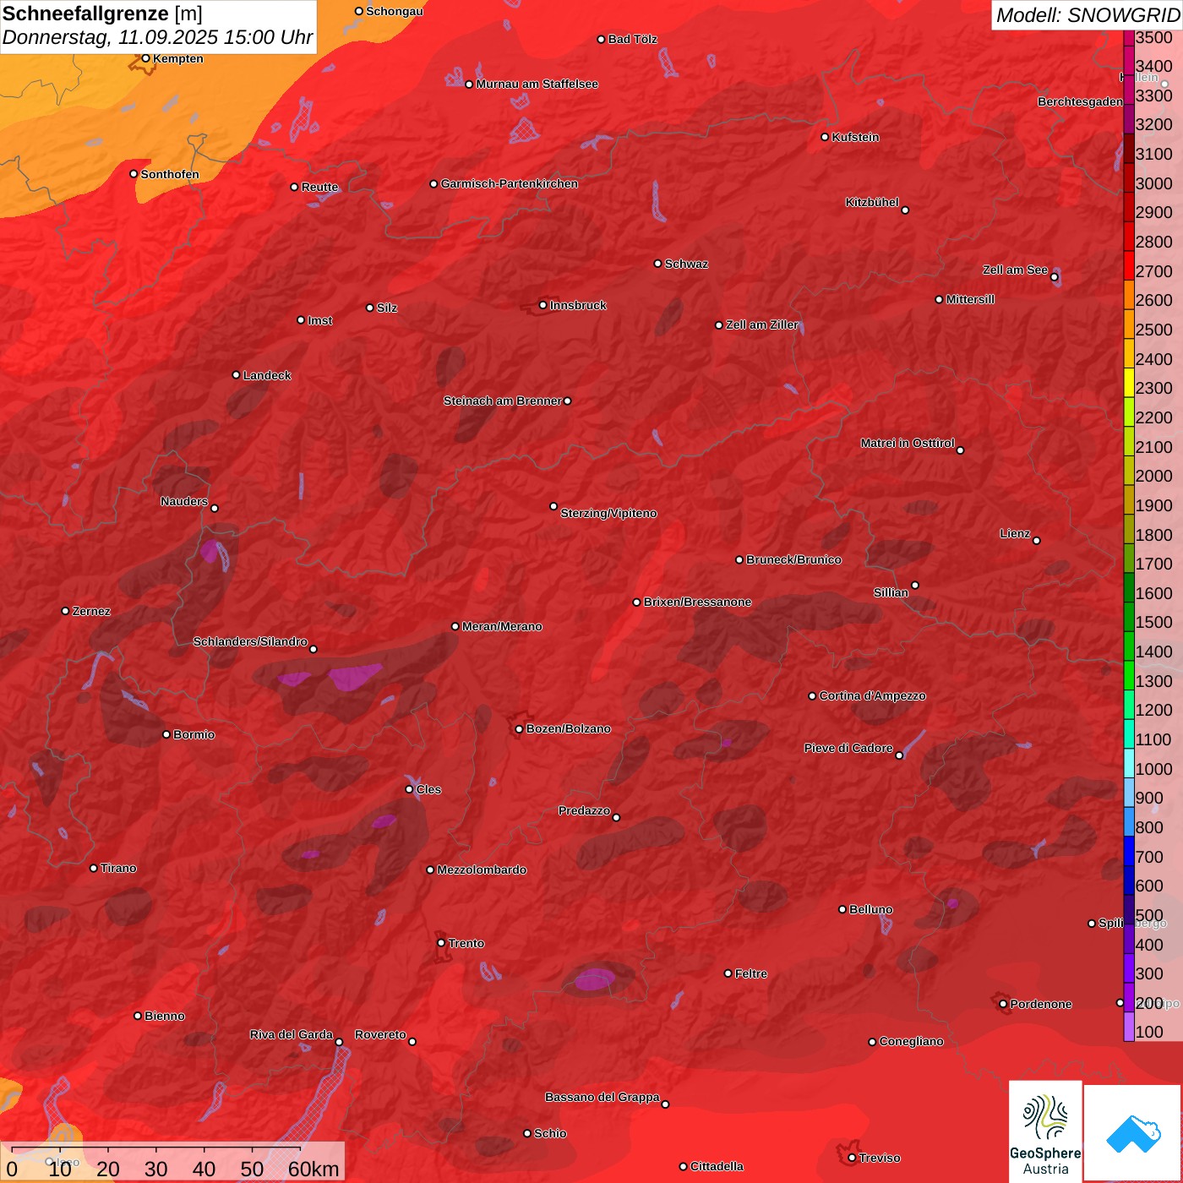This screenshot has width=1183, height=1183.
Task: Click the Kempten city marker dot
Action: pos(145,58)
